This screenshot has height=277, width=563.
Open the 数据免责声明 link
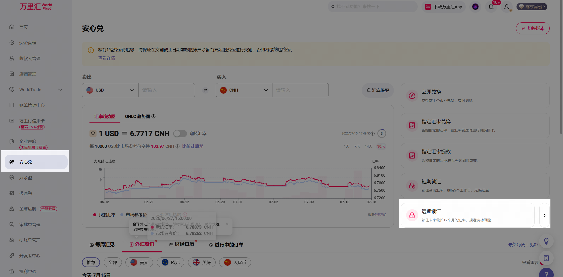377,215
